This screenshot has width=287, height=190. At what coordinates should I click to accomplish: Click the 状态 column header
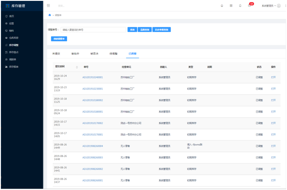point(259,67)
